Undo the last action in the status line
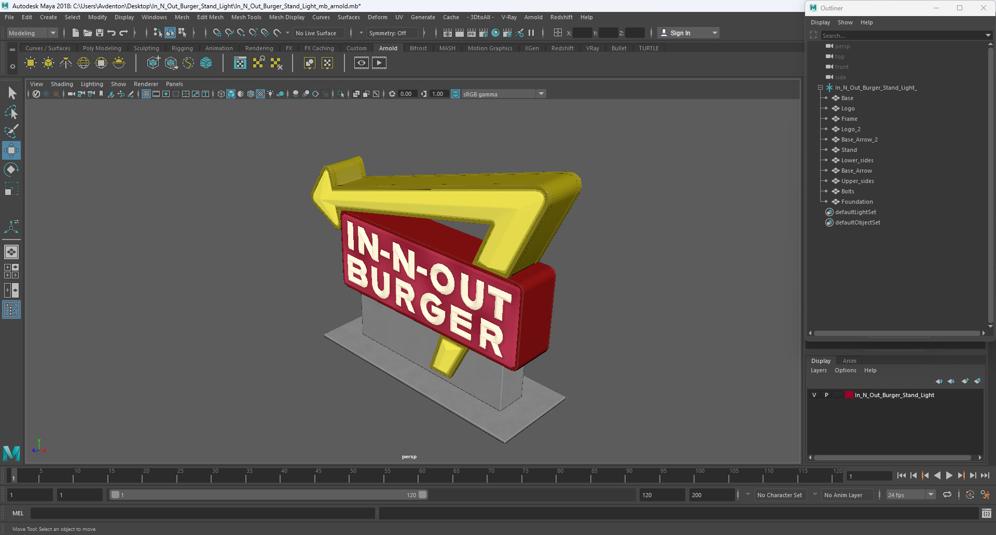996x535 pixels. (111, 33)
